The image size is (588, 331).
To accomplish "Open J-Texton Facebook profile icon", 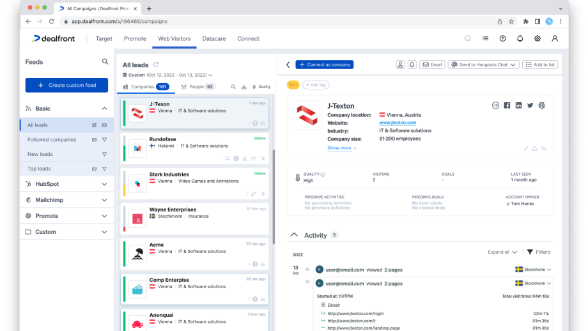I will click(507, 105).
